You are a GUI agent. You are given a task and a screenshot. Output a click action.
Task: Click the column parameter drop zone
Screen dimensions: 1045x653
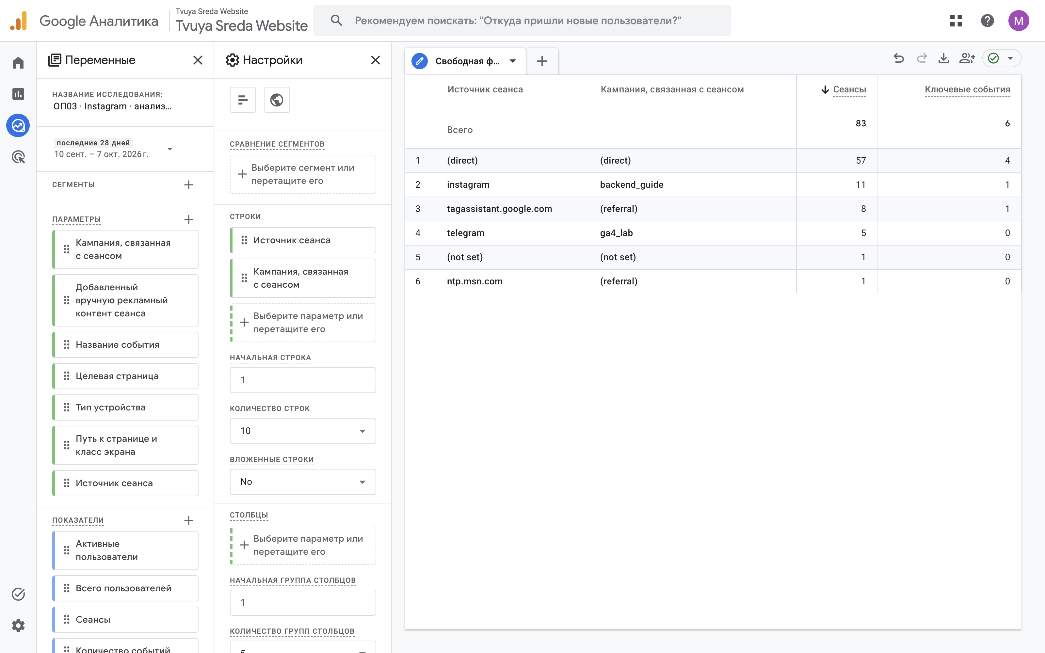point(303,545)
